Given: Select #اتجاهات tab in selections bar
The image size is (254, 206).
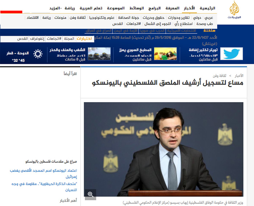Looking at the screenshot, I should [54, 39].
